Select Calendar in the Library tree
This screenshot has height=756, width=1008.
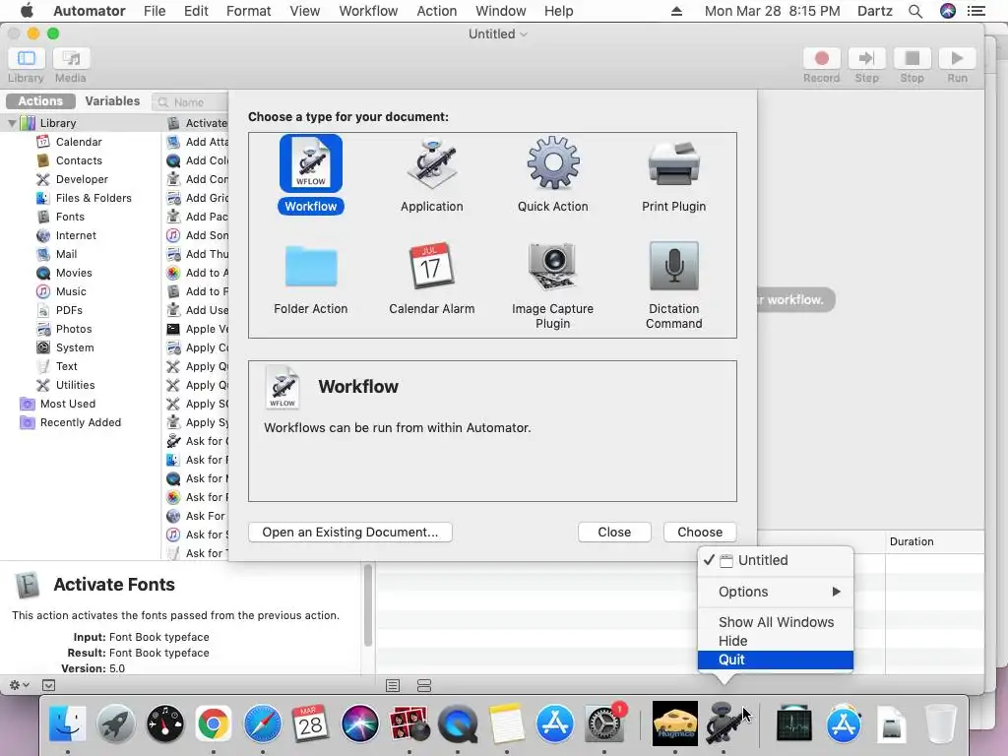(79, 142)
